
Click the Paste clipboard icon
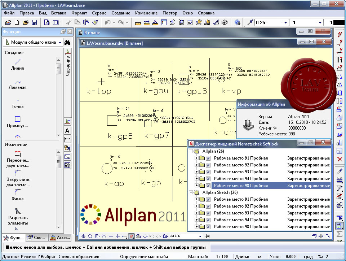tap(86, 22)
